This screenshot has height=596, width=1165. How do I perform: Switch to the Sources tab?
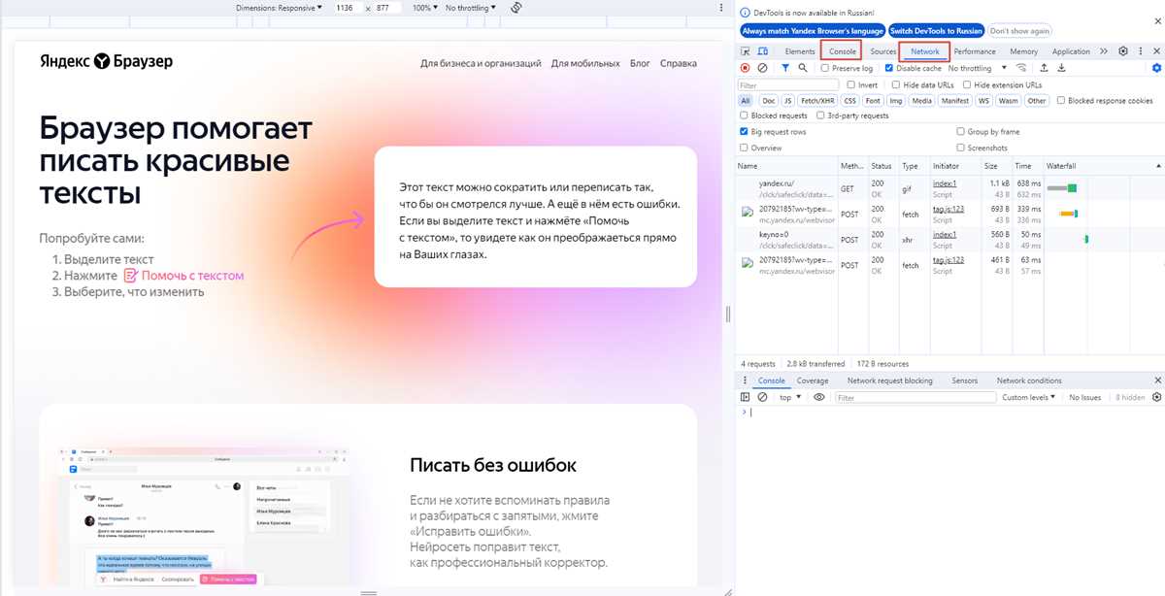[x=882, y=51]
